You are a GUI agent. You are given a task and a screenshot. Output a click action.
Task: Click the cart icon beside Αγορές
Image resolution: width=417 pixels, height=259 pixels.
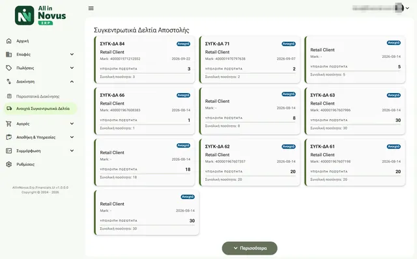tap(8, 124)
